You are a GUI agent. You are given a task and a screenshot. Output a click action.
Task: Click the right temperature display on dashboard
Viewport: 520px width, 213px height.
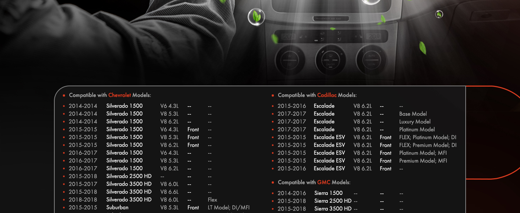point(374,36)
